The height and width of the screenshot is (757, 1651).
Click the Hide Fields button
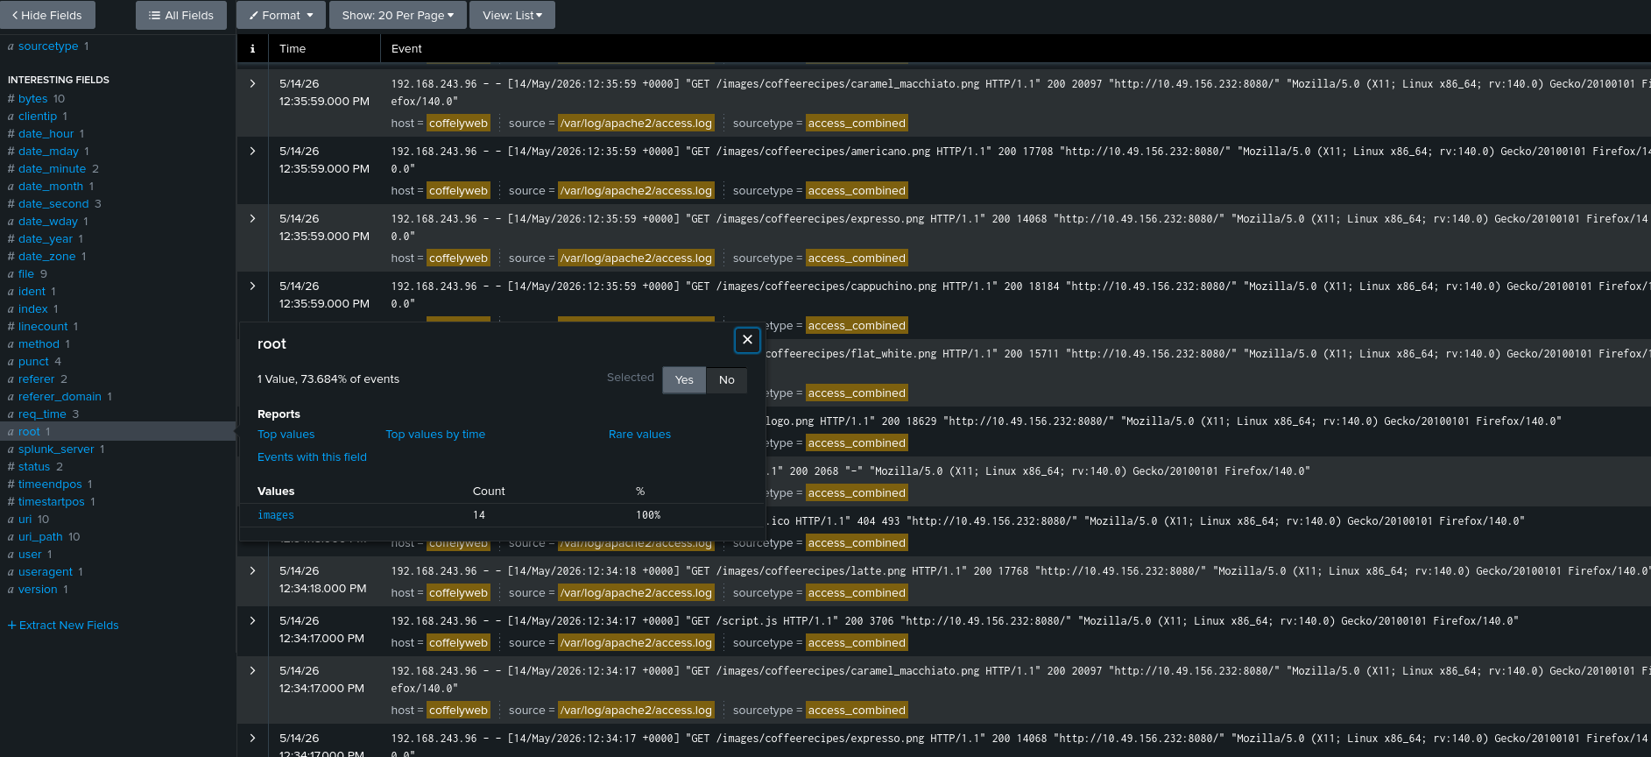point(47,15)
